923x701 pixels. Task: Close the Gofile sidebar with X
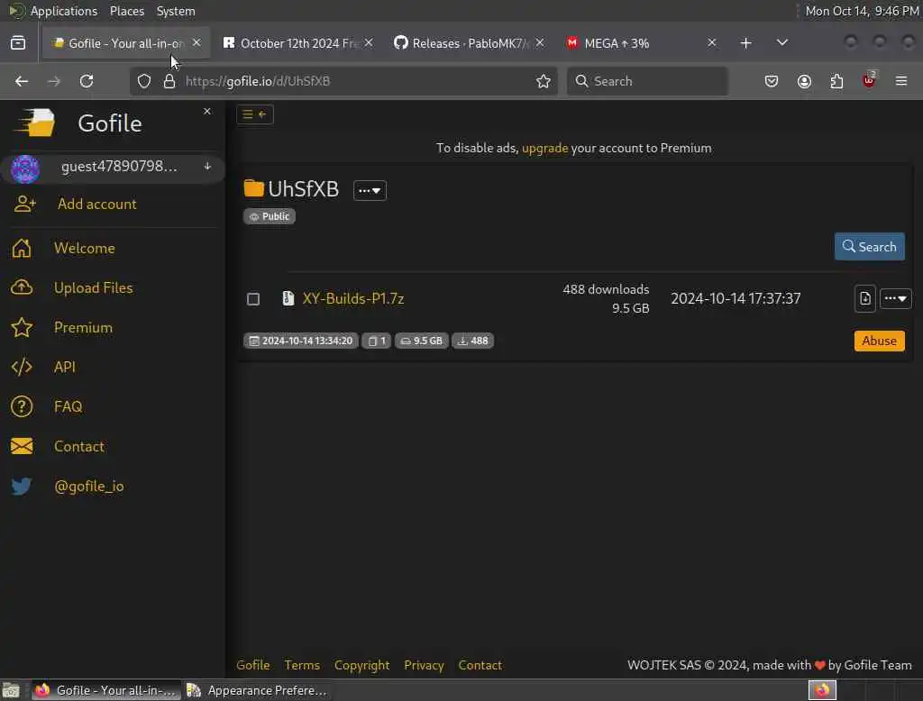coord(207,111)
